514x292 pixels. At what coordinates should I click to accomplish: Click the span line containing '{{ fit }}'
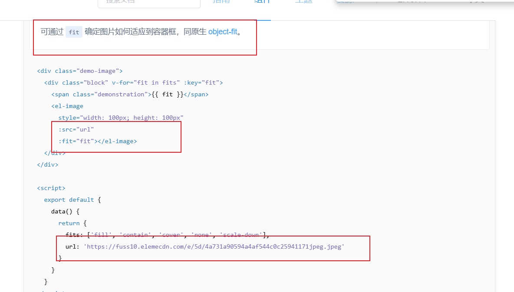click(x=130, y=95)
